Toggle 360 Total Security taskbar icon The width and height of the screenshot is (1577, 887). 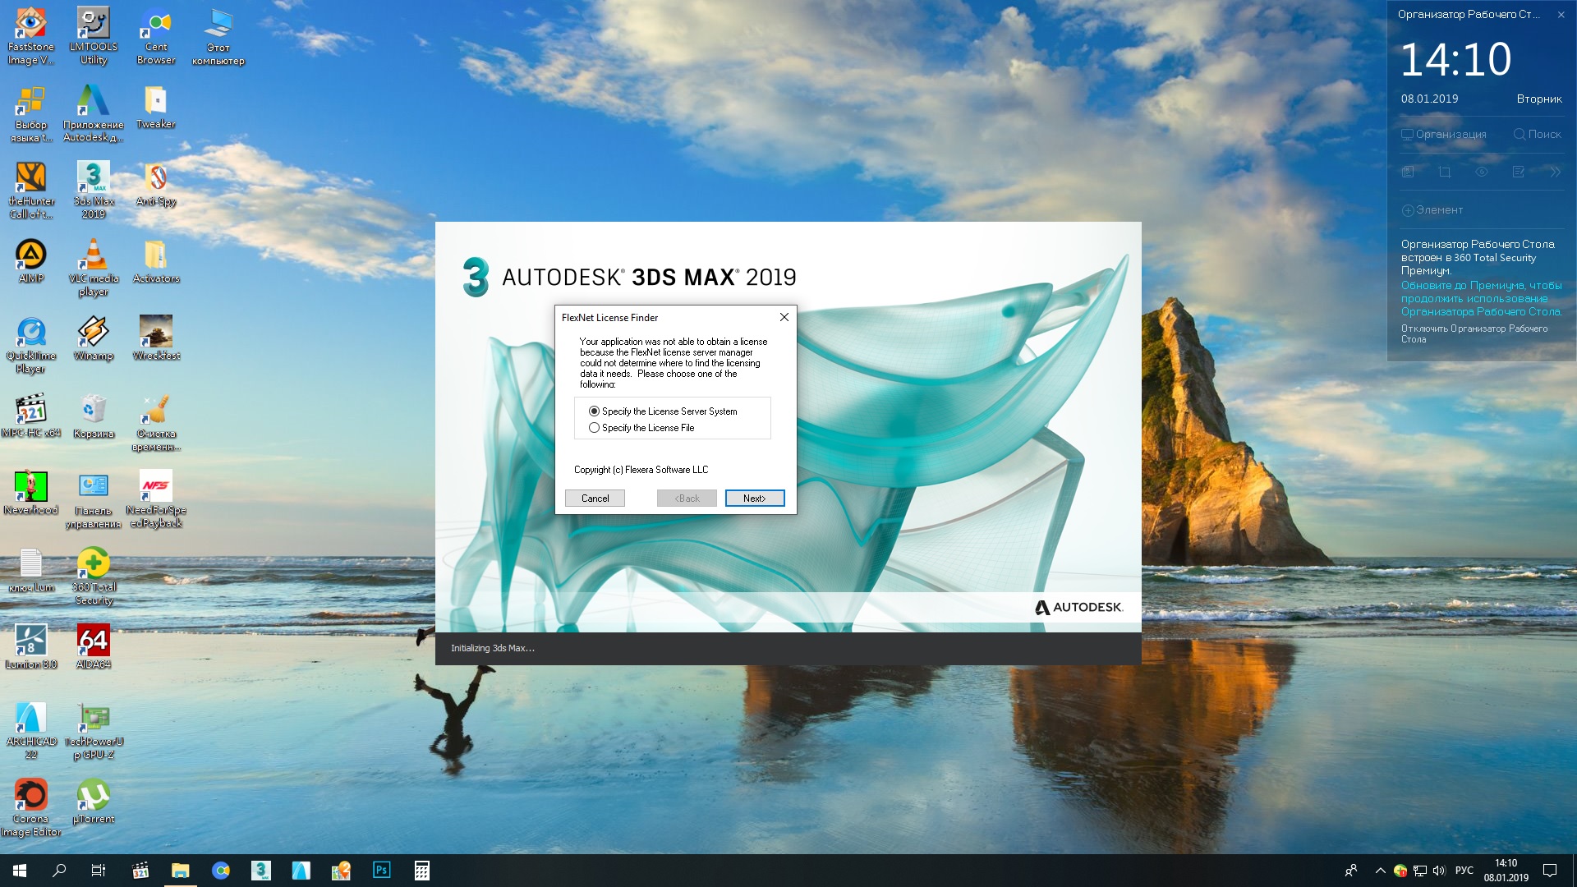(1401, 870)
